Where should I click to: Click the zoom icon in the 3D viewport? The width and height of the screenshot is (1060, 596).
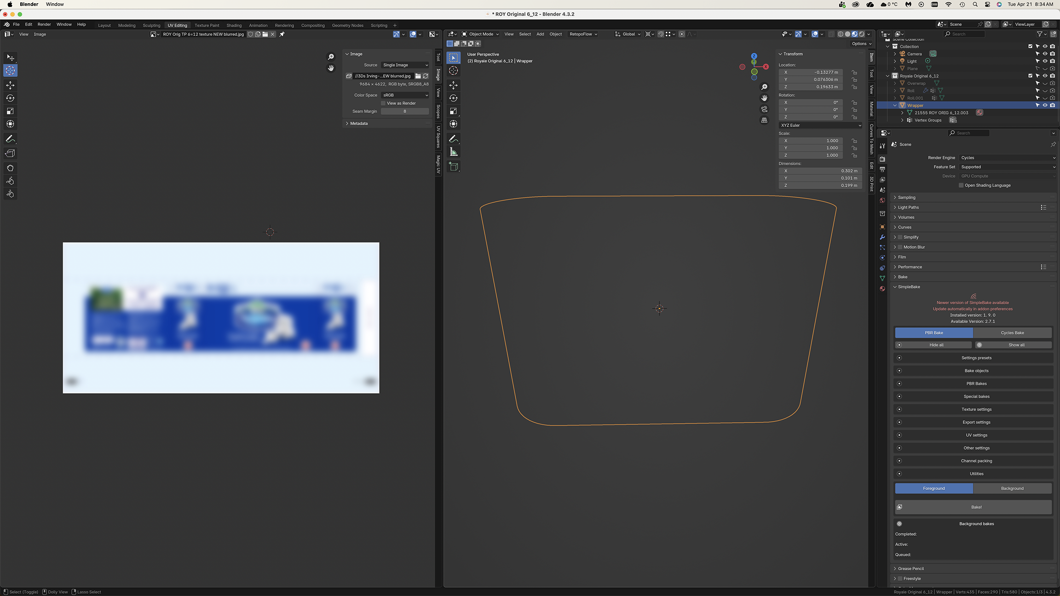coord(764,87)
